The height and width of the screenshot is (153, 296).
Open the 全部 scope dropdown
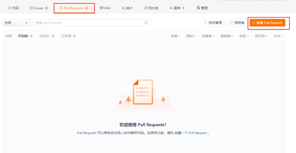pos(16,23)
